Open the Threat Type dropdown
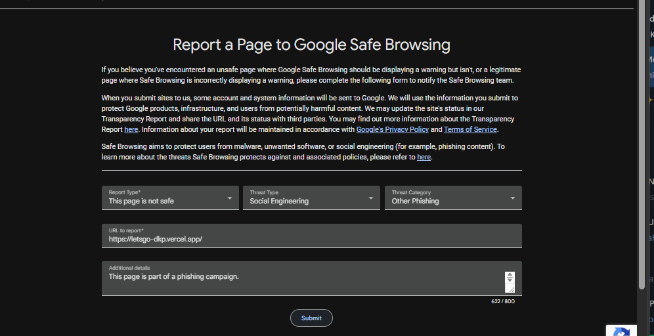654x336 pixels. (311, 198)
